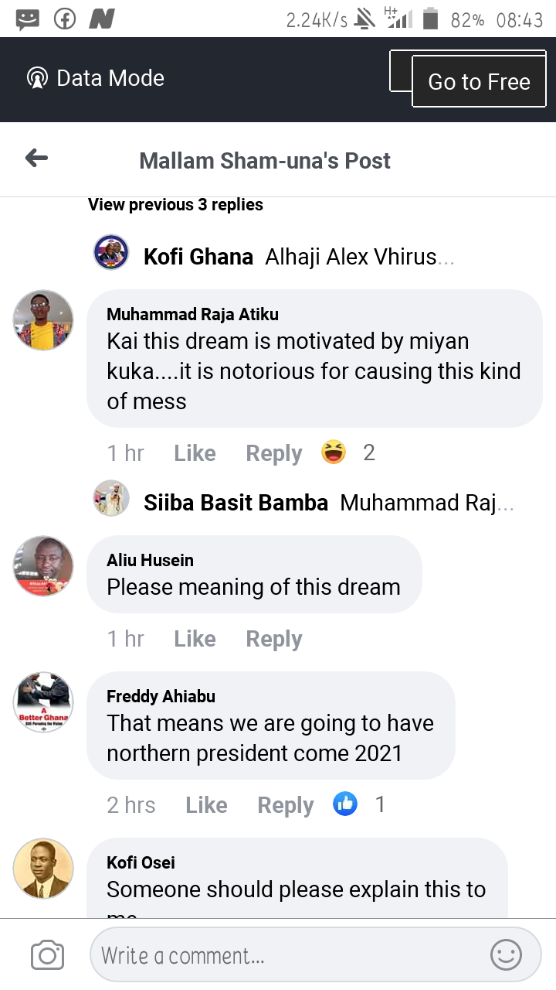Tap the message notification icon in status bar

pos(28,19)
